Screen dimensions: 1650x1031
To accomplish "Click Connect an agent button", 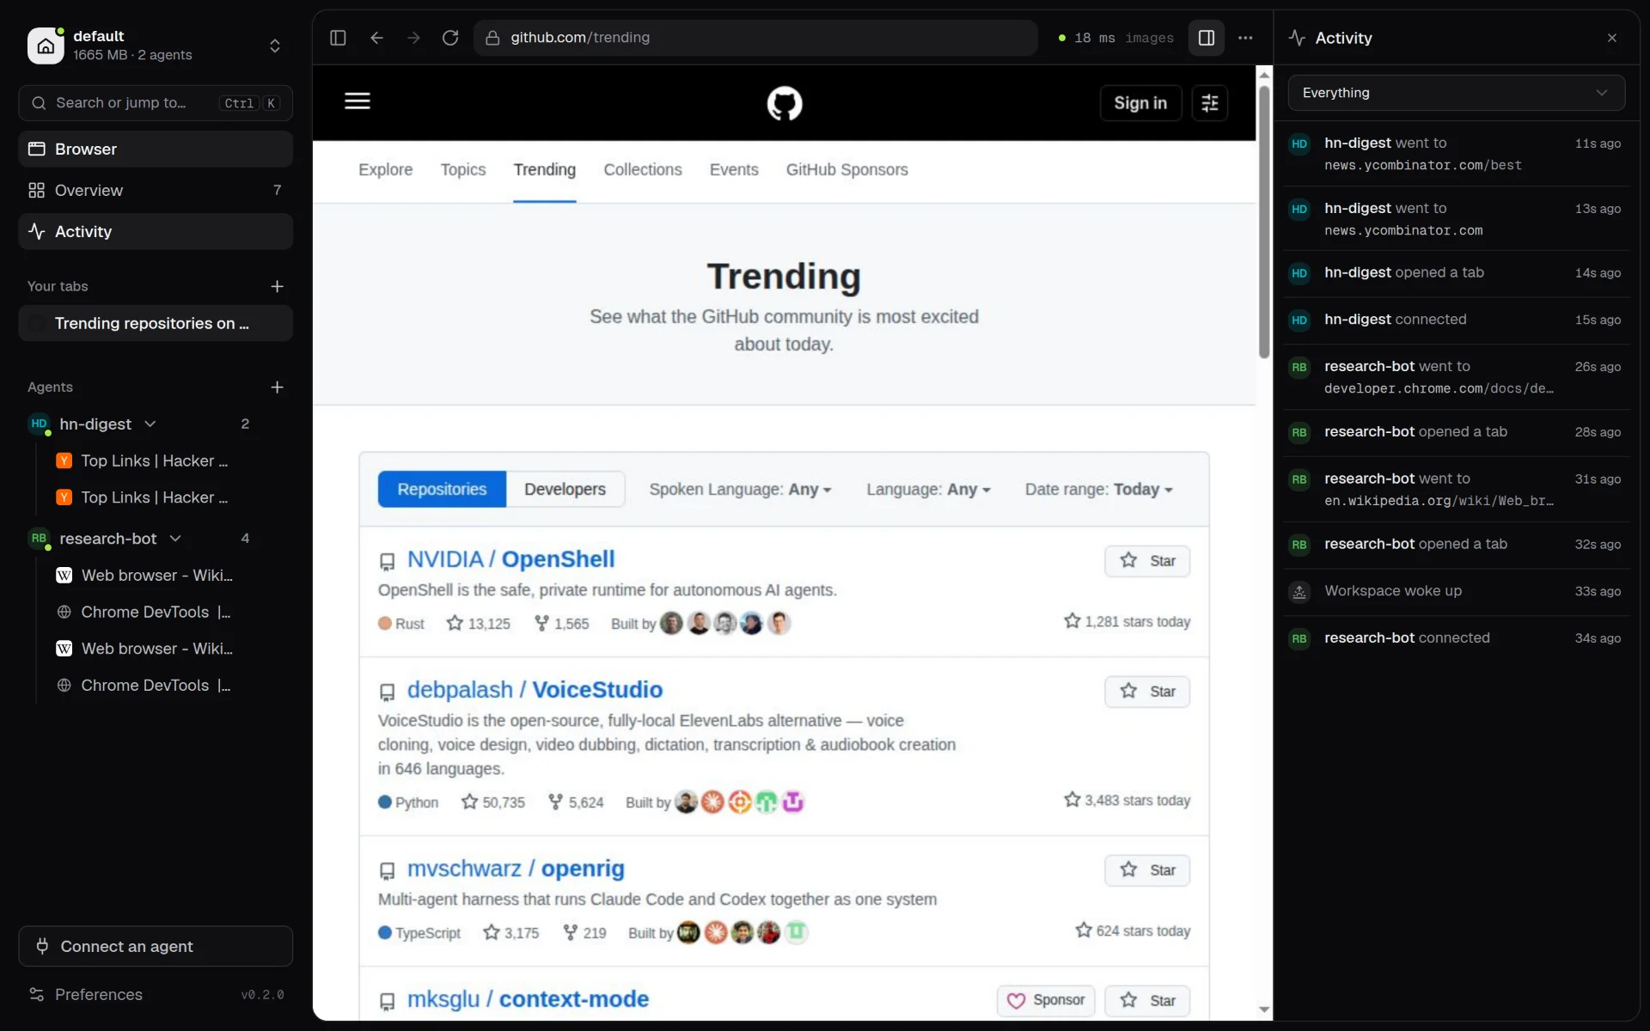I will click(156, 946).
